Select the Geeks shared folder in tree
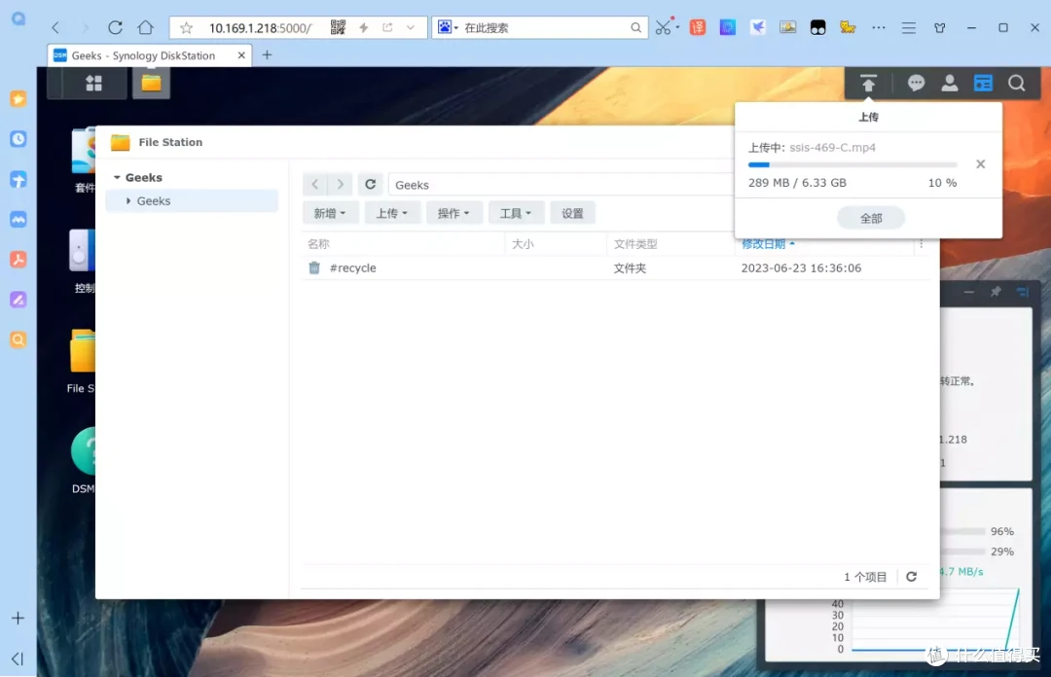The height and width of the screenshot is (677, 1051). [191, 201]
